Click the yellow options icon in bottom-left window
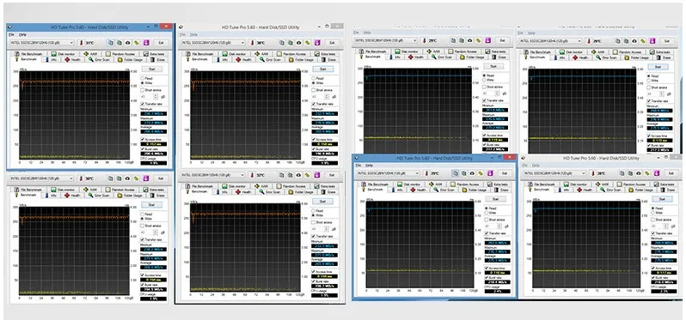 tap(136, 178)
